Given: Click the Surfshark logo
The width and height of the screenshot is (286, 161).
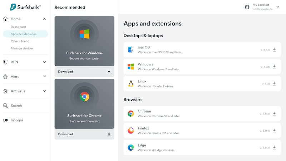Looking at the screenshot, I should [x=25, y=7].
